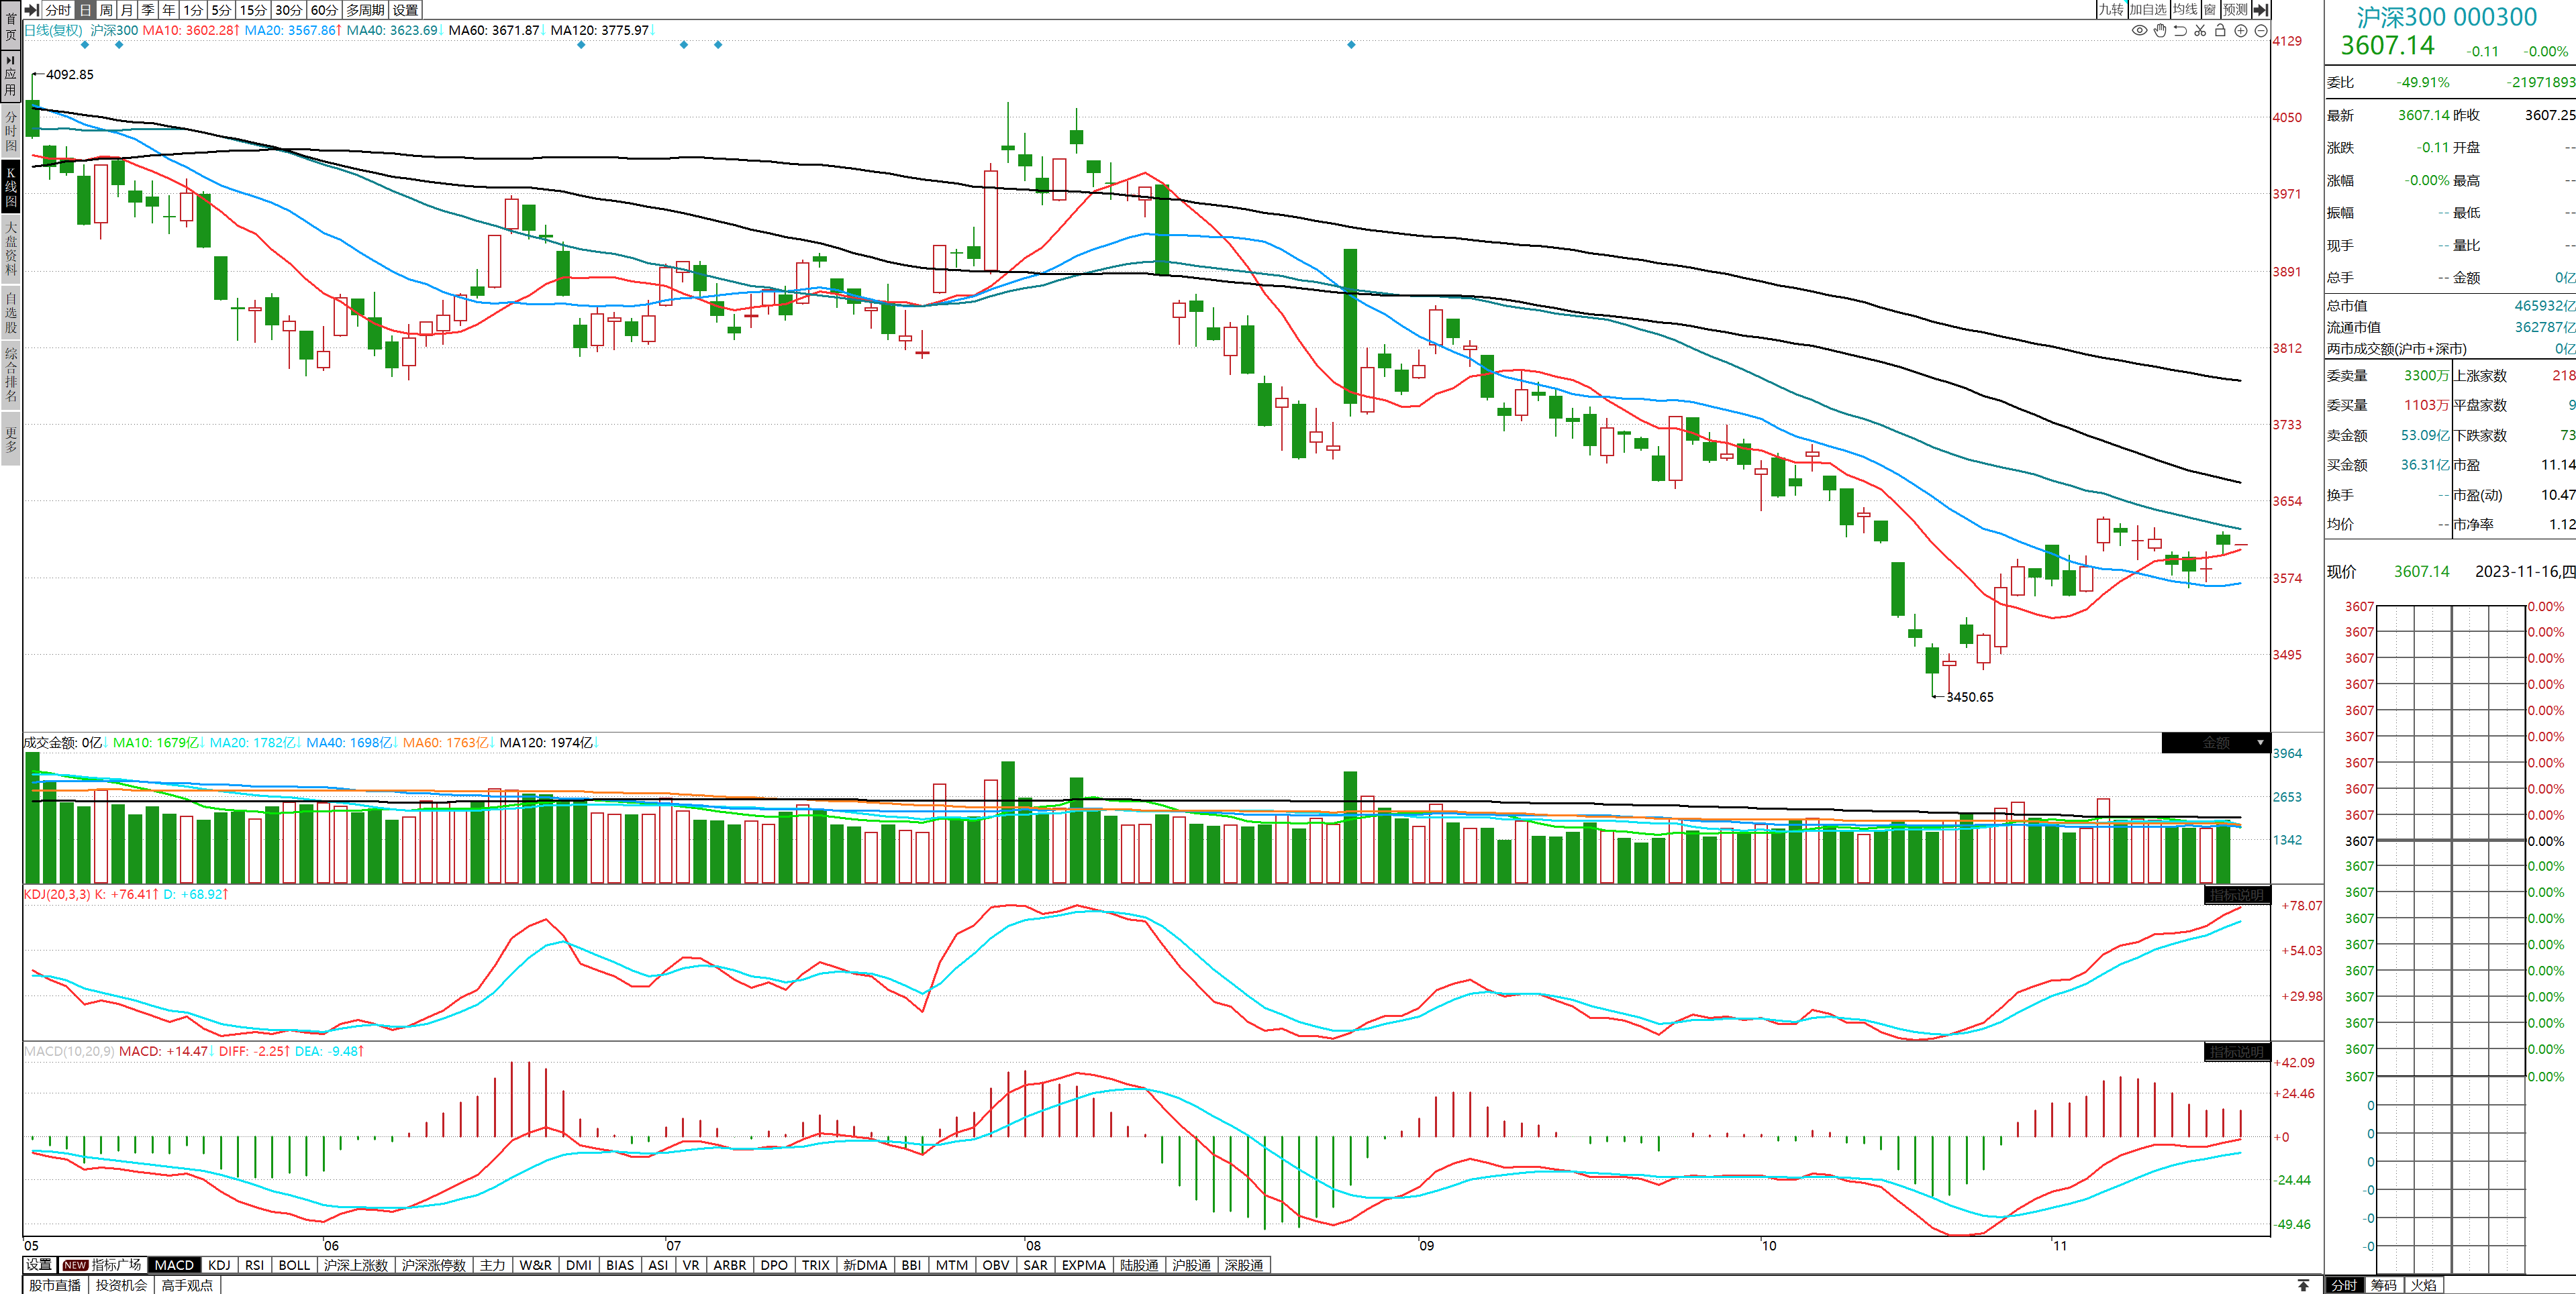Screen dimensions: 2576x1294
Task: Toggle the chart lock padlock icon
Action: click(2220, 30)
